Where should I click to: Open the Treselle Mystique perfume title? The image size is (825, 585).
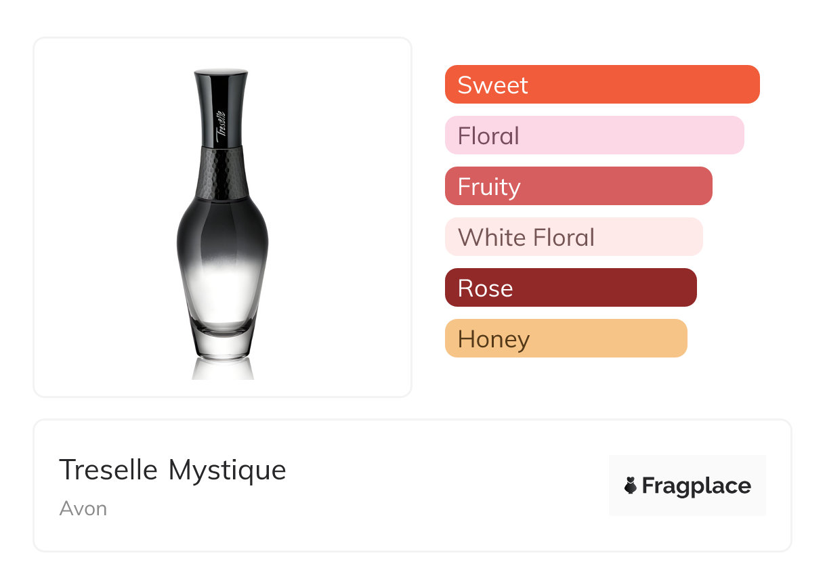click(x=173, y=470)
